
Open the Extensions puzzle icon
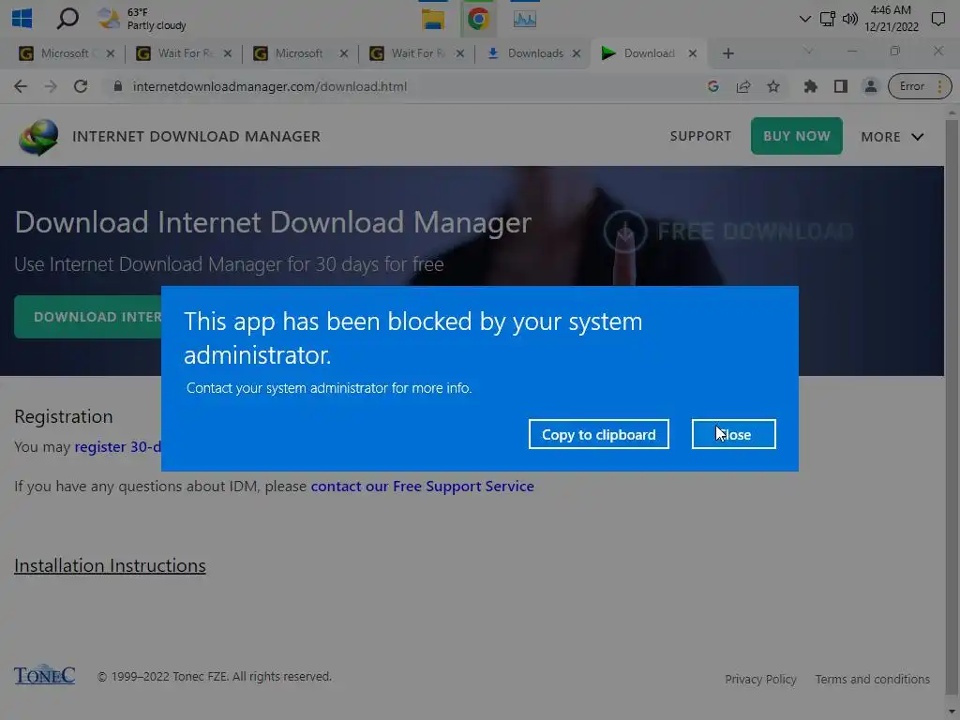click(x=811, y=86)
